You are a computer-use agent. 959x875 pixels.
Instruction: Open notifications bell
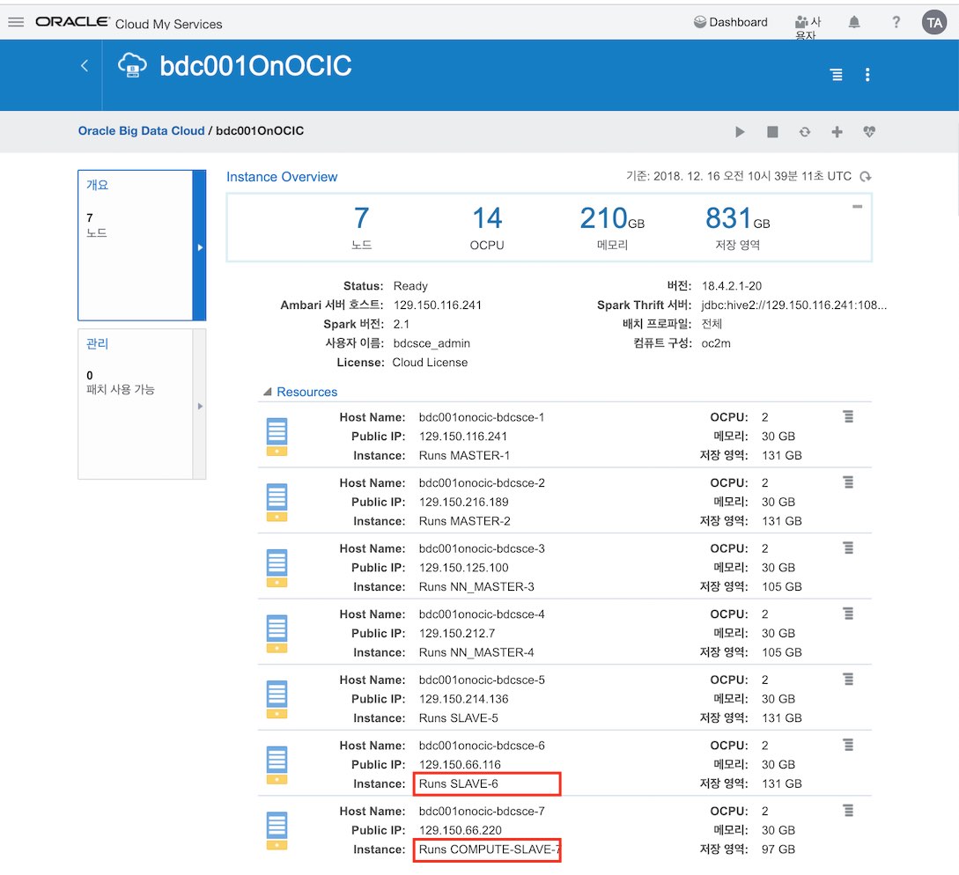coord(854,23)
